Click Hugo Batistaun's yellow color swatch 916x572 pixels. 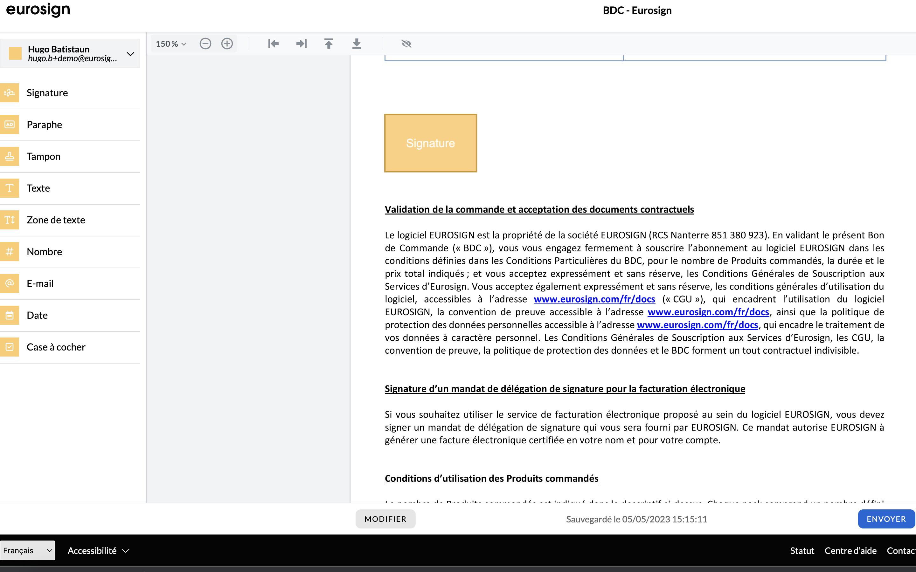click(x=15, y=53)
